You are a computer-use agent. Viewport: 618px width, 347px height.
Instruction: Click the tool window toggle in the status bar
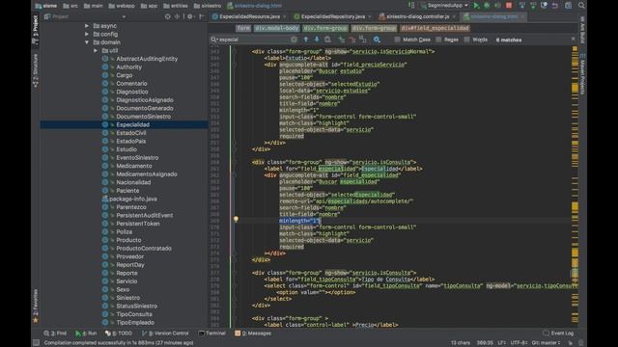coord(36,343)
